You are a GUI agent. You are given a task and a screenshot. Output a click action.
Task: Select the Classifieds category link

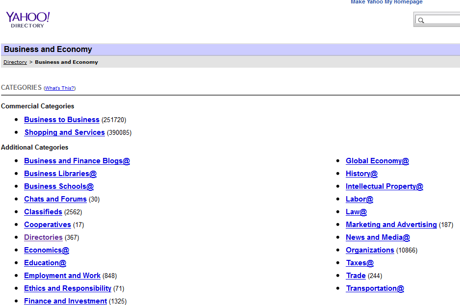point(43,212)
